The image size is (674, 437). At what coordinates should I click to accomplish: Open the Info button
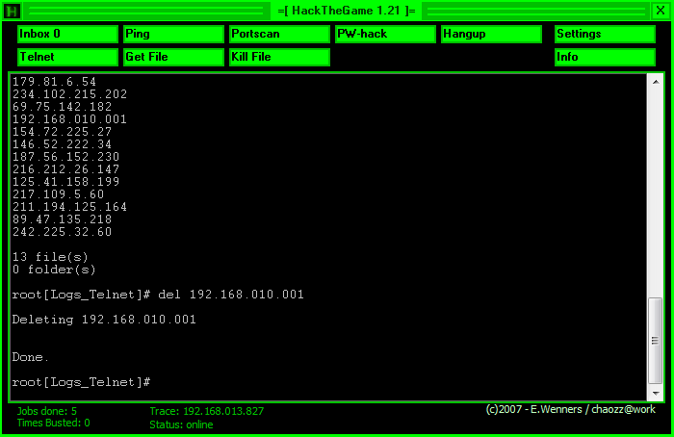(606, 57)
